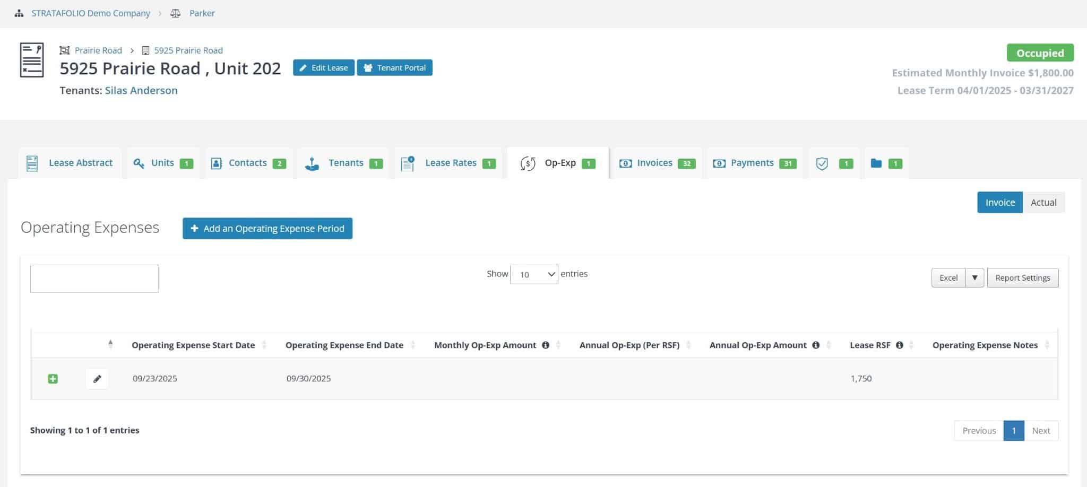Click info icon beside Annual Op-Exp Amount
Screen dimensions: 1087x487
[816, 345]
